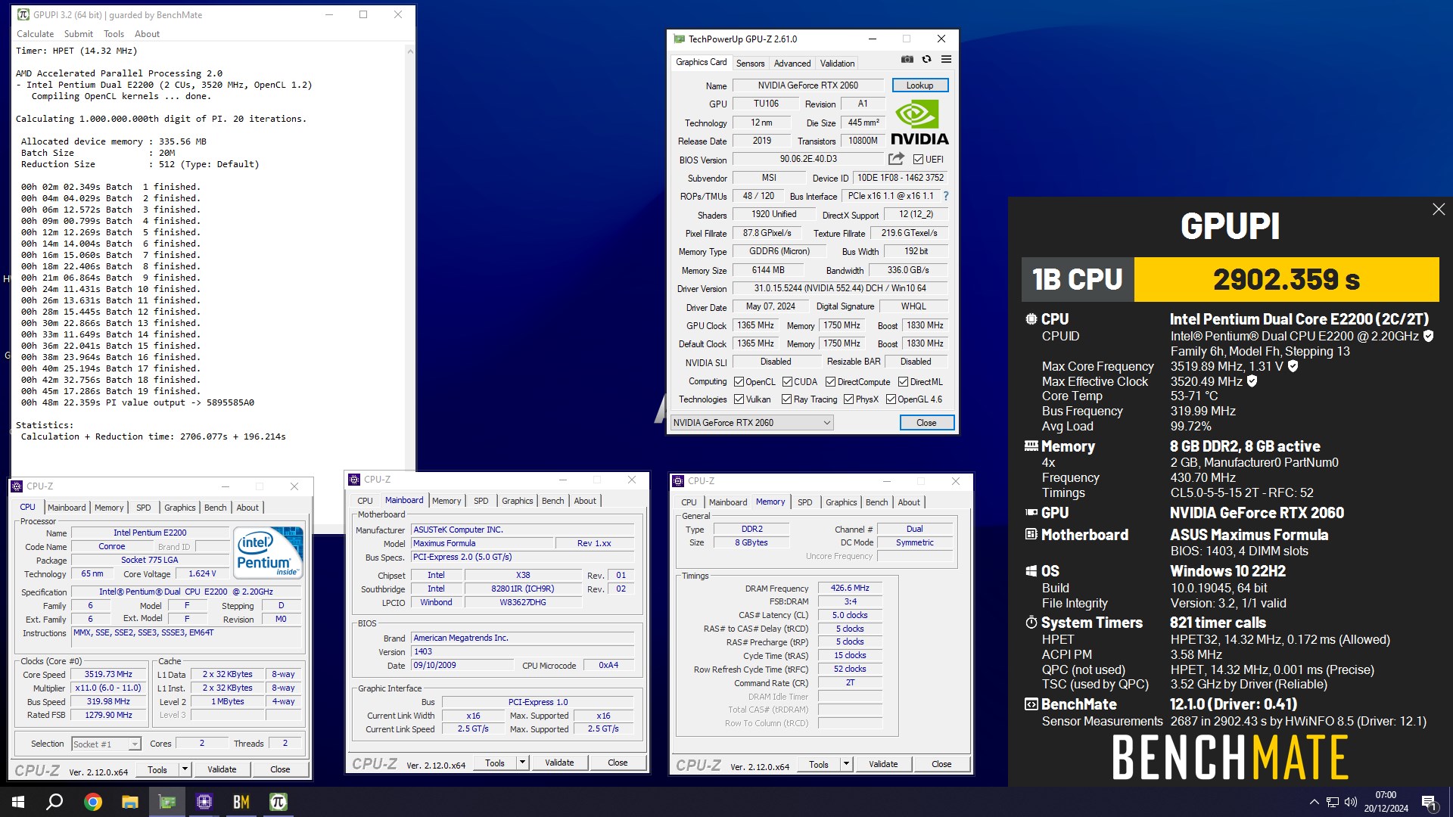
Task: Click GPUPI output scrollbar up arrow
Action: pos(409,51)
